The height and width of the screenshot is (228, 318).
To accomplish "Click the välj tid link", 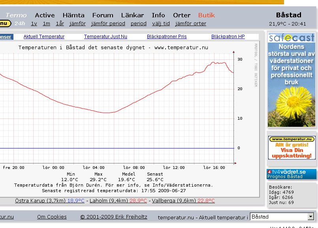I will pos(161,24).
